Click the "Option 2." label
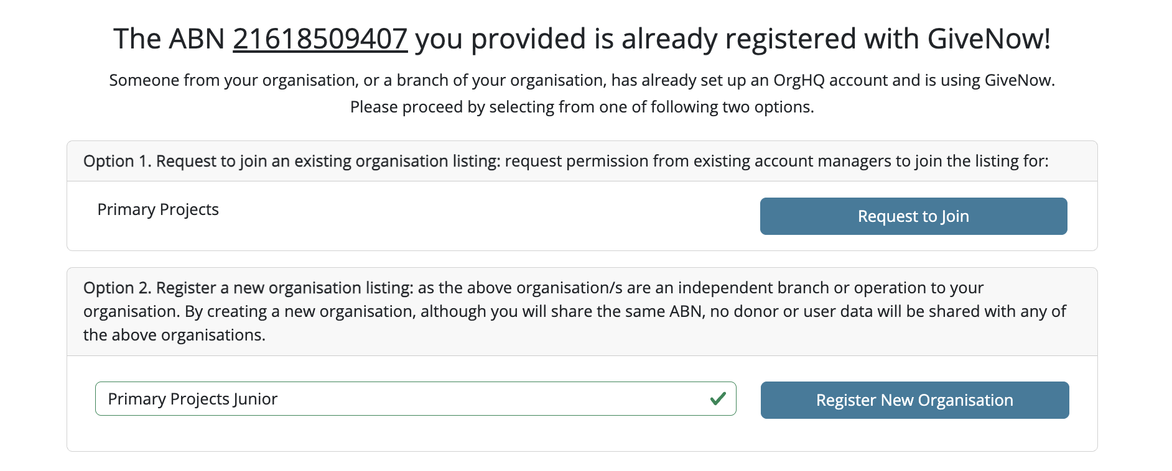 coord(117,288)
